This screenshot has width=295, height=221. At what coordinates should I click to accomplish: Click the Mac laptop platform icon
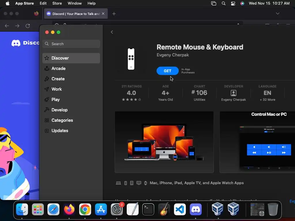point(118,183)
